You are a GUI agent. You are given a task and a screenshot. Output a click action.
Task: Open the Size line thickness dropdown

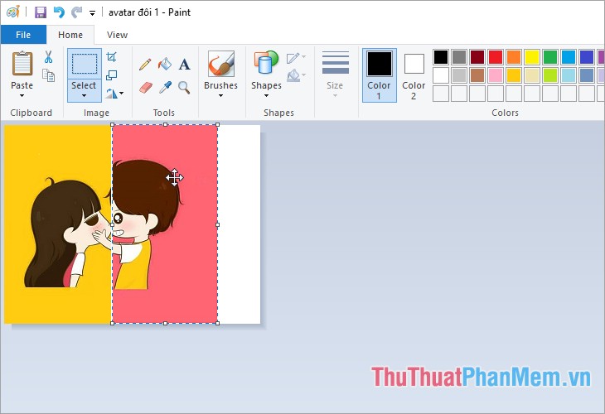(x=335, y=74)
